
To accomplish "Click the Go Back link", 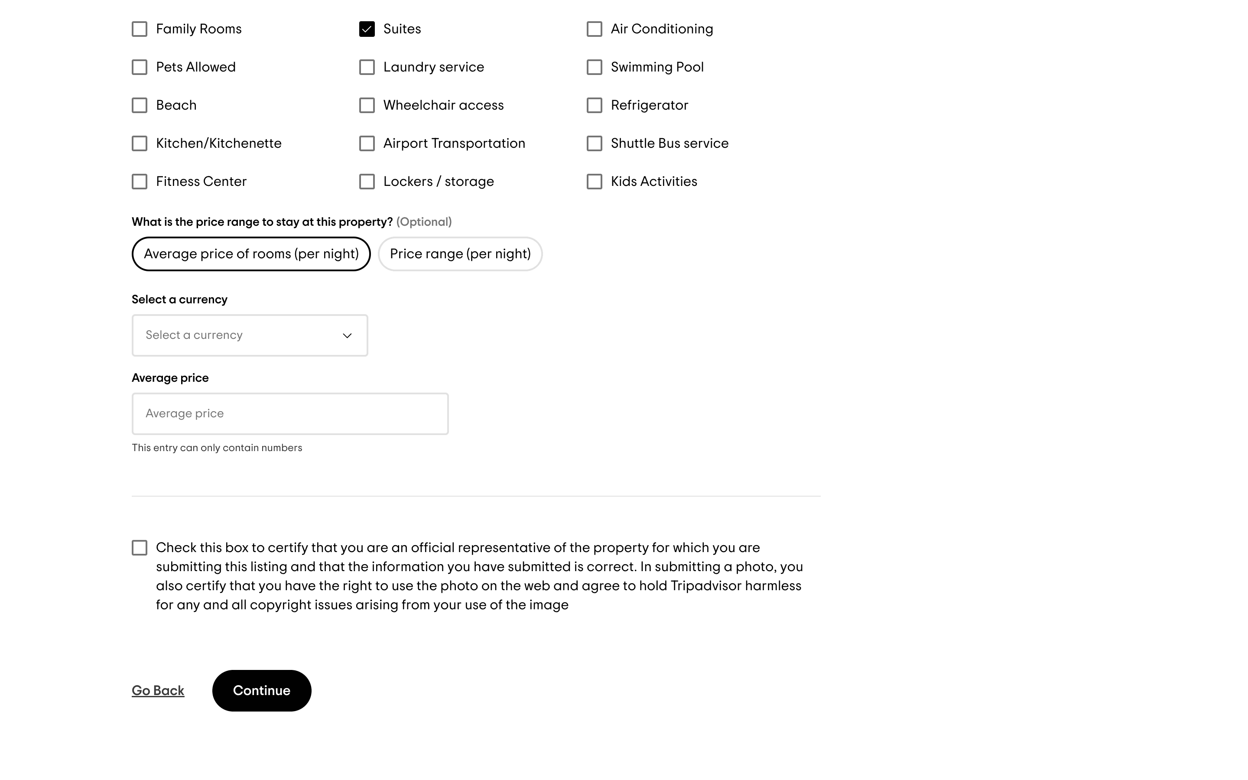I will tap(158, 691).
